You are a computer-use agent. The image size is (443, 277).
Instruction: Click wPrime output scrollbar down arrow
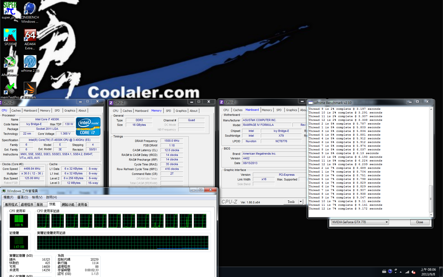[x=431, y=215]
